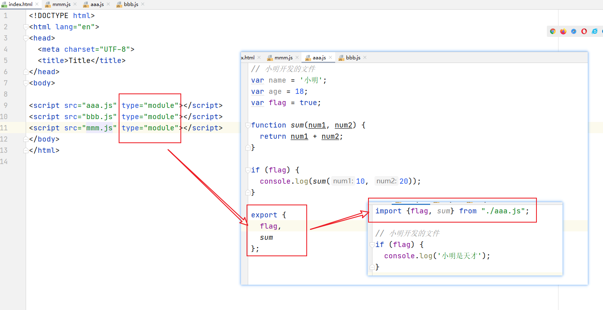Viewport: 603px width, 310px height.
Task: Click the var age = 18 line
Action: coord(279,91)
